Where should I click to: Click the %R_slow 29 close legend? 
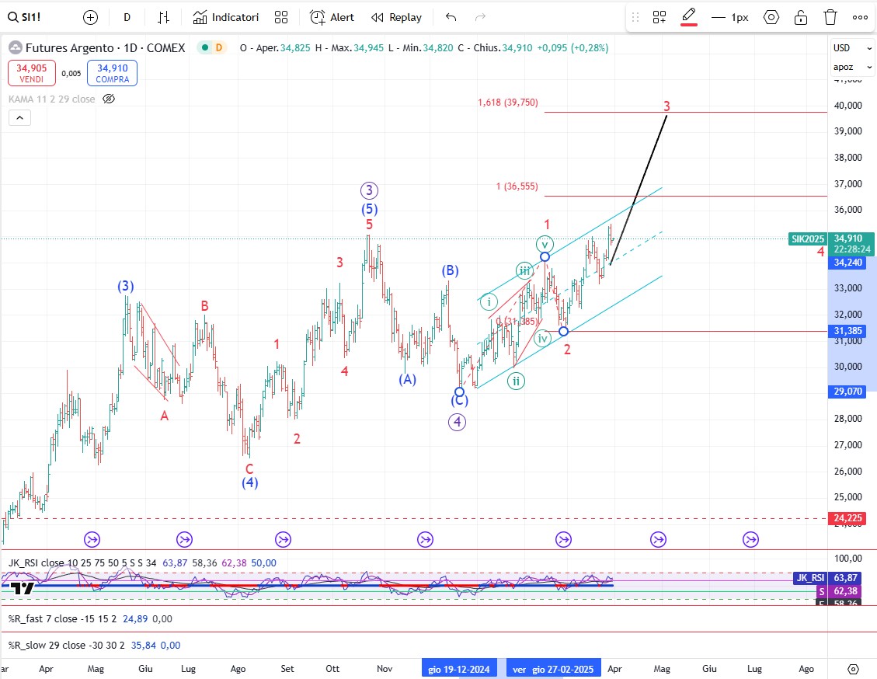click(65, 645)
